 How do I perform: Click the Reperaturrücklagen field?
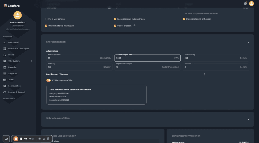point(147,67)
